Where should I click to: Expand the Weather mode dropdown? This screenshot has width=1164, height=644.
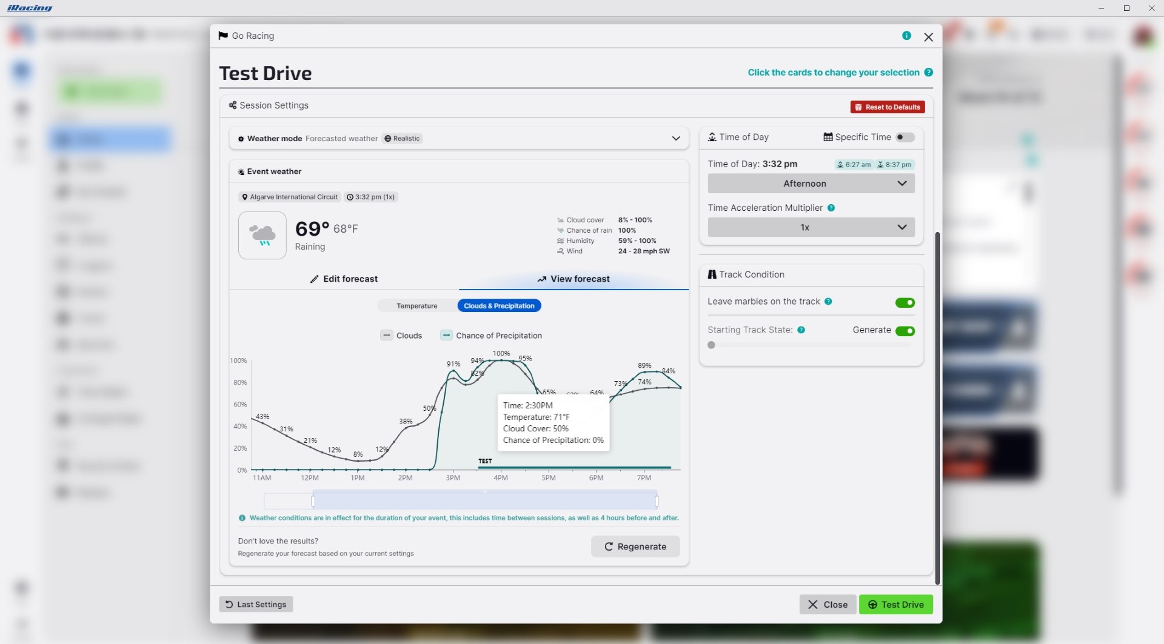(675, 139)
